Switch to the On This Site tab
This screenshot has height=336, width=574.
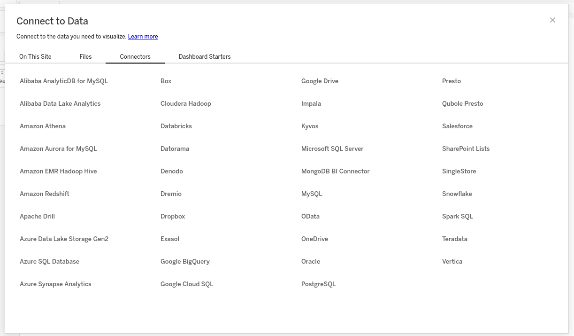tap(35, 56)
